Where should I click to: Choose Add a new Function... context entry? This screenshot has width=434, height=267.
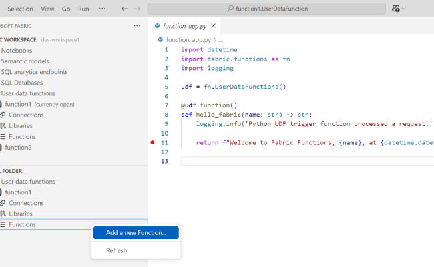coord(136,233)
